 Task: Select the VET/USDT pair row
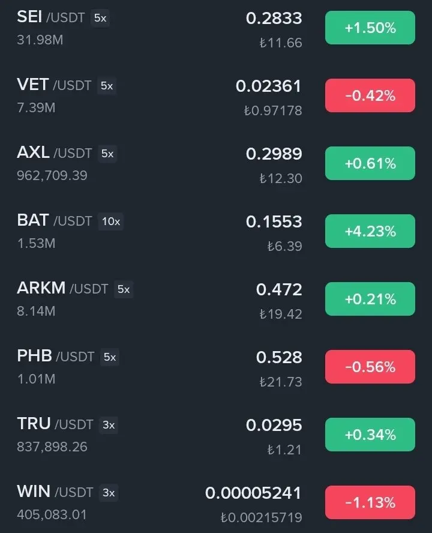click(x=216, y=96)
